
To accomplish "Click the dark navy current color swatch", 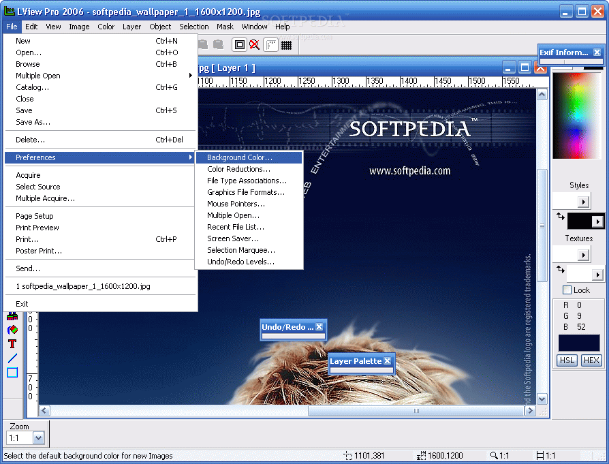I will point(579,343).
